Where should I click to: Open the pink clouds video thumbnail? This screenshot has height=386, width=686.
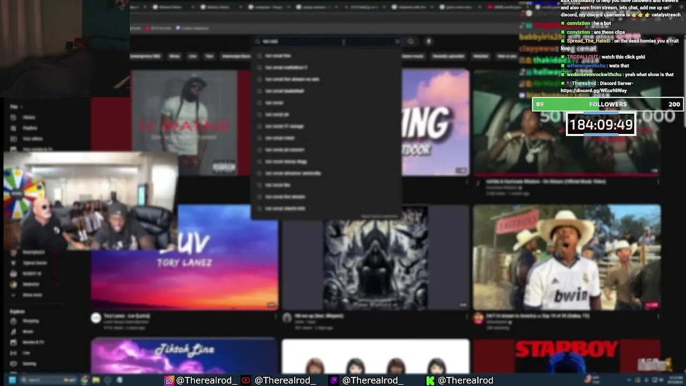click(435, 122)
